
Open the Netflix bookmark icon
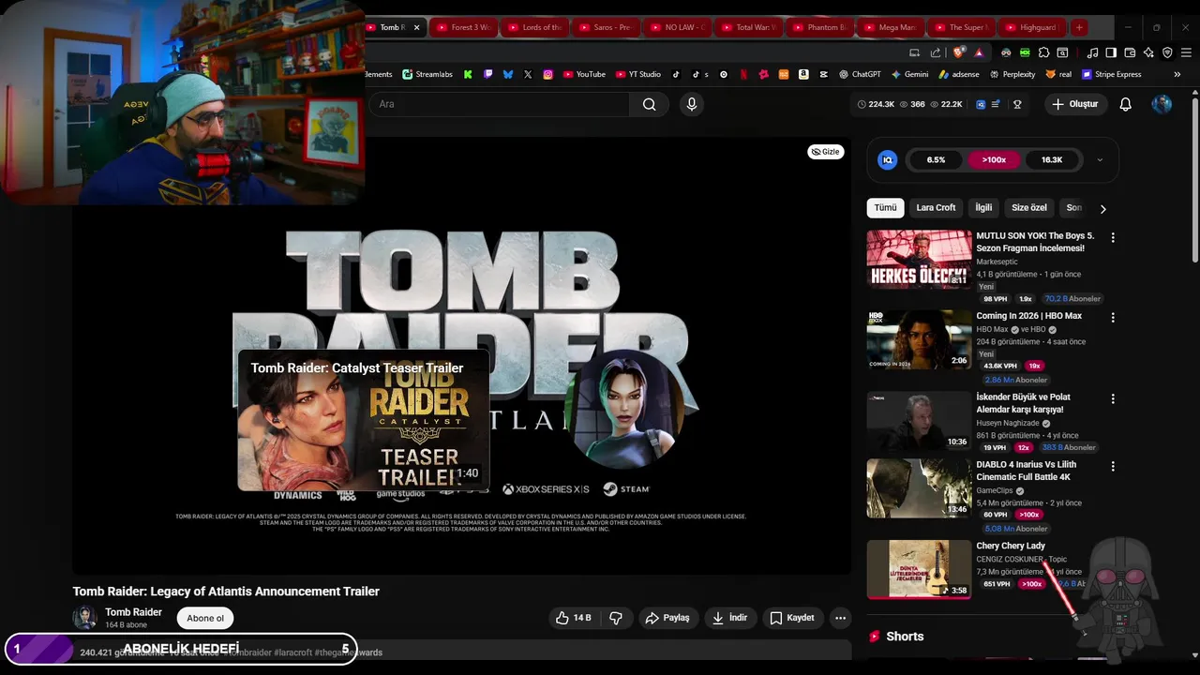coord(742,74)
